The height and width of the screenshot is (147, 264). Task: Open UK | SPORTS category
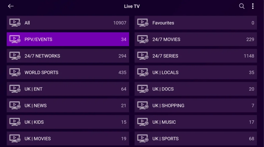(196, 138)
